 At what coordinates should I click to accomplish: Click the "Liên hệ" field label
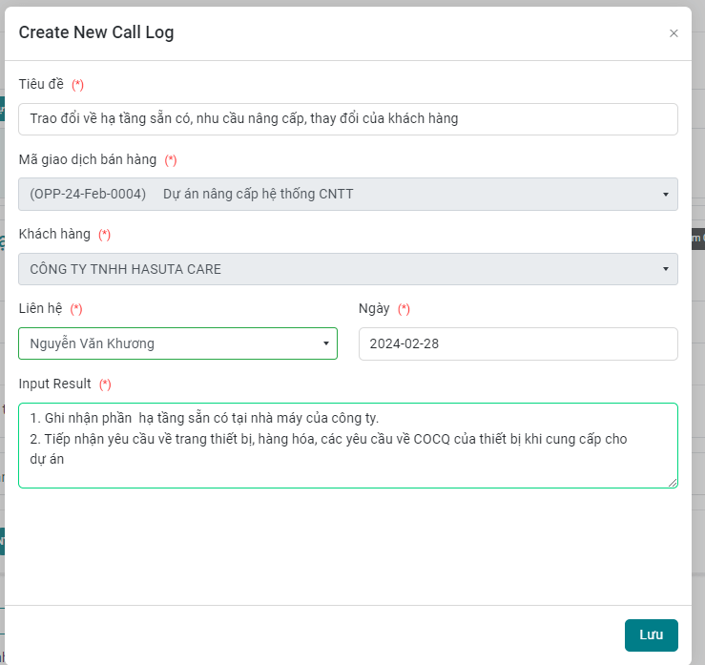point(40,308)
